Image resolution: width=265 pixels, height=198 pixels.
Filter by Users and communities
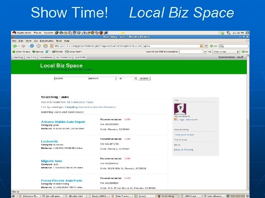[x=91, y=107]
